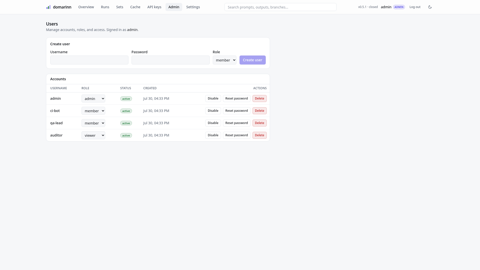Open the Overview page
Viewport: 480px width, 270px height.
point(86,7)
